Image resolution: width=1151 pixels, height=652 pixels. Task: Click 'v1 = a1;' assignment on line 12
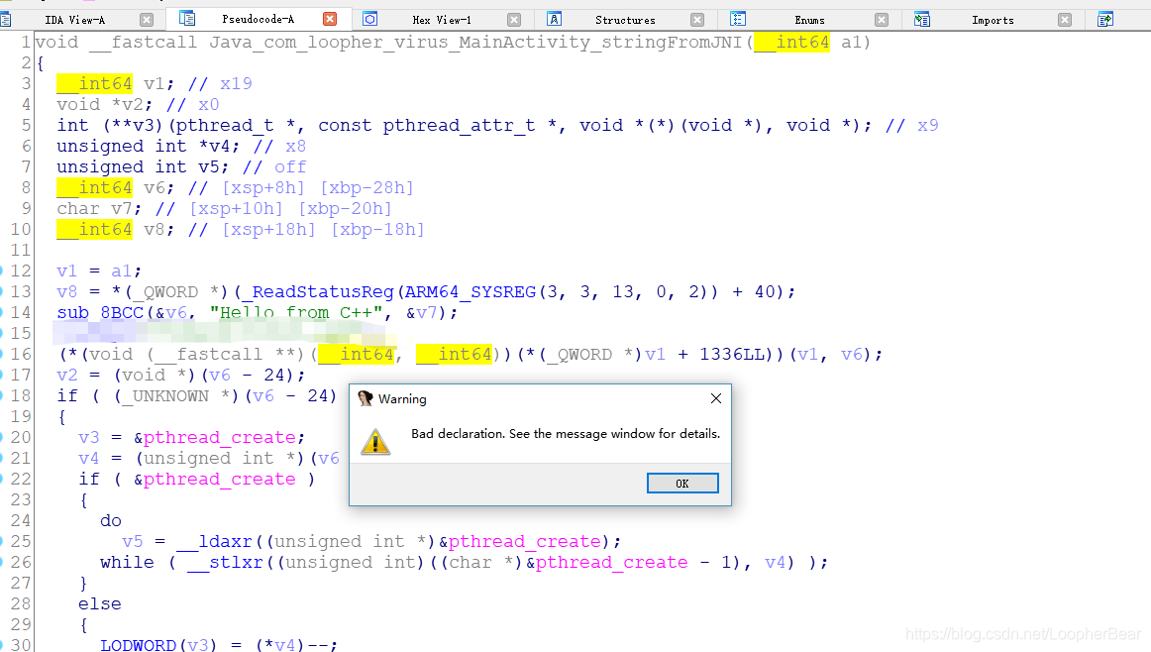point(99,271)
